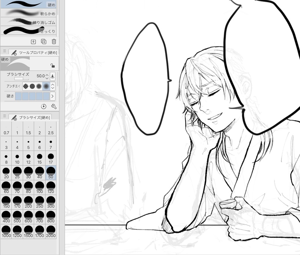
Task: Click the duplicate sub tool icon
Action: [44, 42]
